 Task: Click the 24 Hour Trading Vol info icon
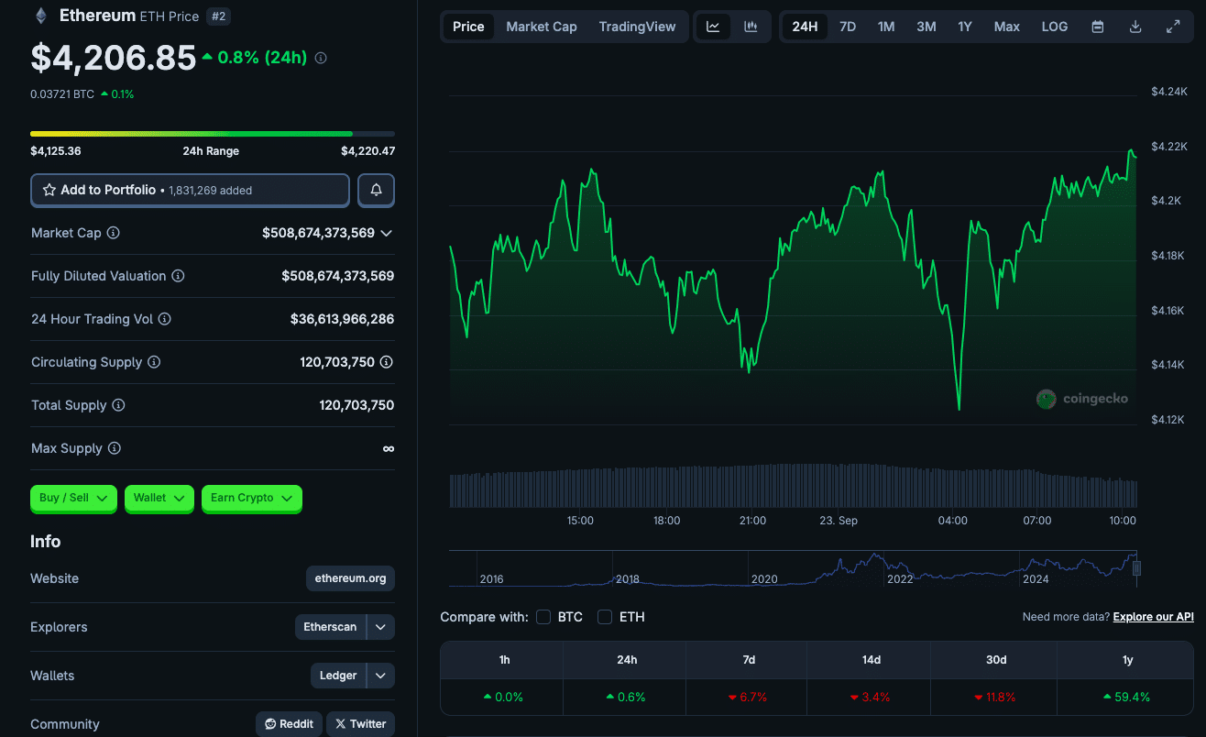(x=165, y=319)
